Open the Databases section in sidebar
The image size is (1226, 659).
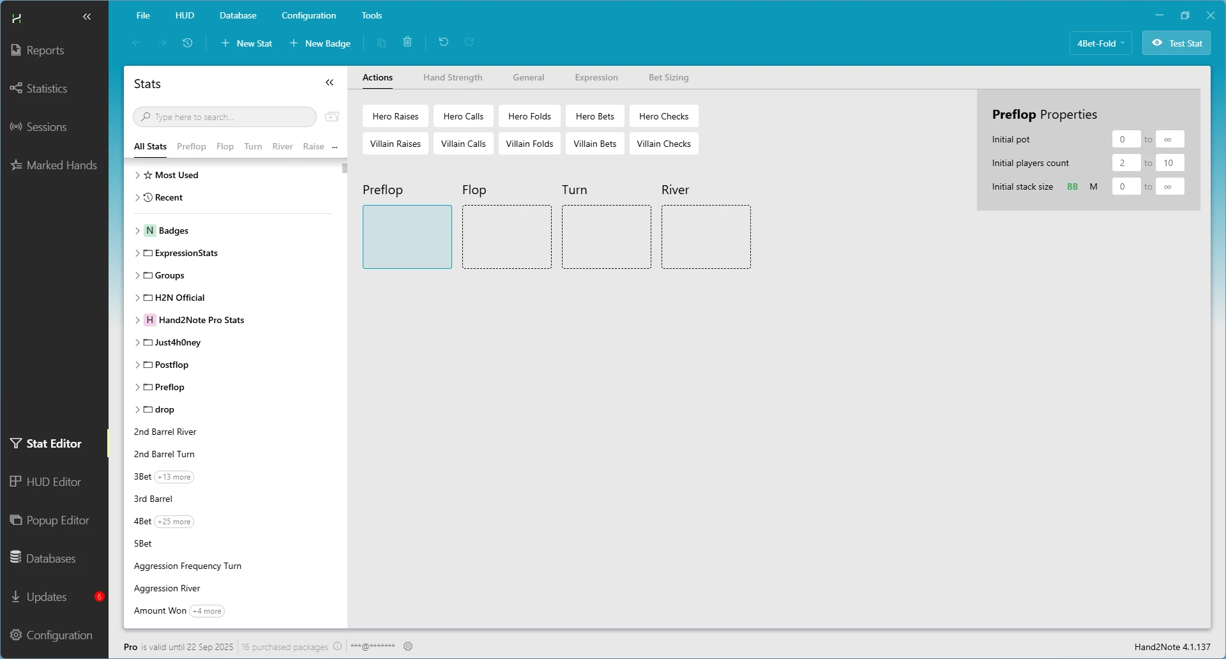click(x=51, y=559)
